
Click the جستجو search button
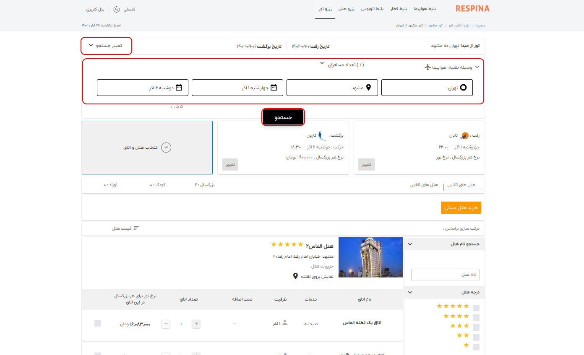pyautogui.click(x=283, y=117)
